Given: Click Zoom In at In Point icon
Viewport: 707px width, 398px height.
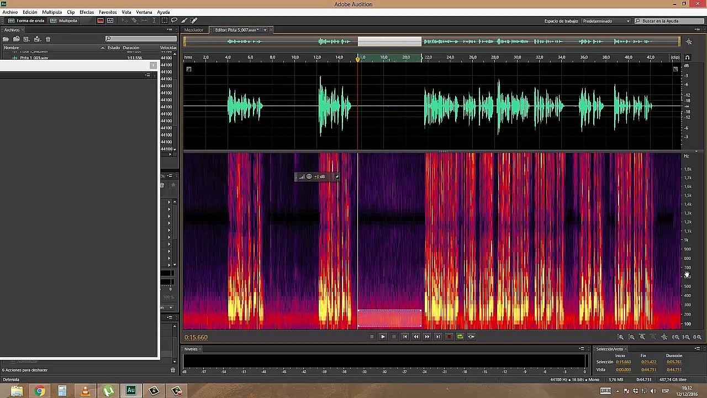Looking at the screenshot, I should 676,337.
